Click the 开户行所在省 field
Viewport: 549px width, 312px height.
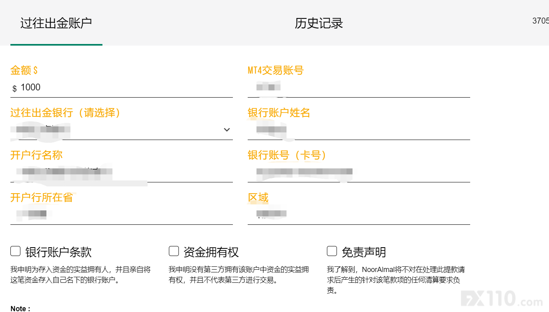(122, 215)
